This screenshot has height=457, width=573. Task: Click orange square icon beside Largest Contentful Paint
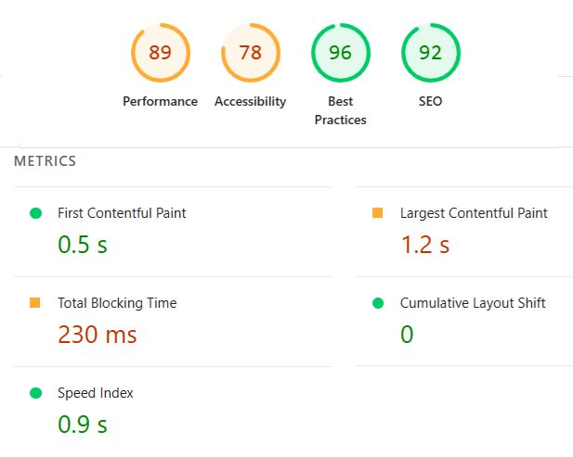coord(378,213)
